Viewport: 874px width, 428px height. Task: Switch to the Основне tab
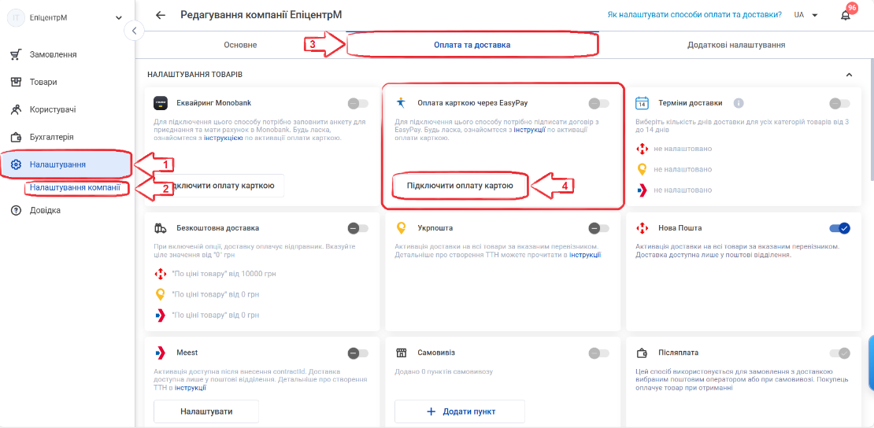coord(240,45)
